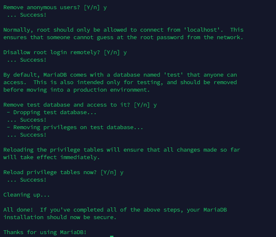Click the quoted word 'test' in database sentence
This screenshot has height=237, width=276.
click(x=173, y=75)
